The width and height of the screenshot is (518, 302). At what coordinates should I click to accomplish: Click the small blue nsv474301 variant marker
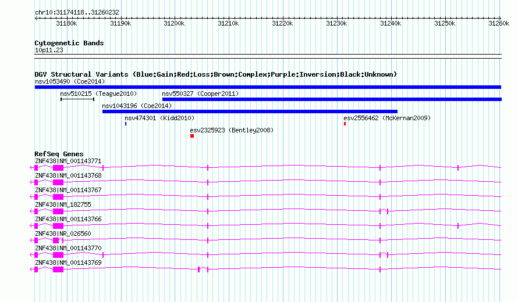point(126,124)
